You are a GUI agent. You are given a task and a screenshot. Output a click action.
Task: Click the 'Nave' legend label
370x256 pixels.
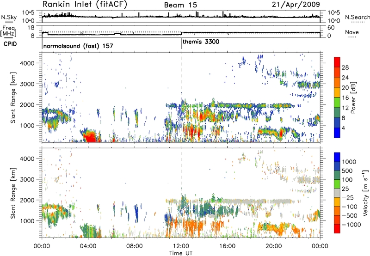tap(352, 32)
